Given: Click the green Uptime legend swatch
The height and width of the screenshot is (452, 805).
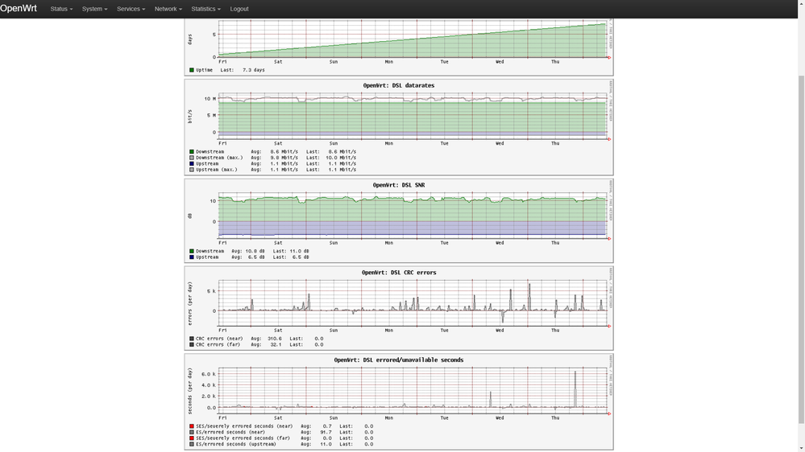Looking at the screenshot, I should 192,70.
